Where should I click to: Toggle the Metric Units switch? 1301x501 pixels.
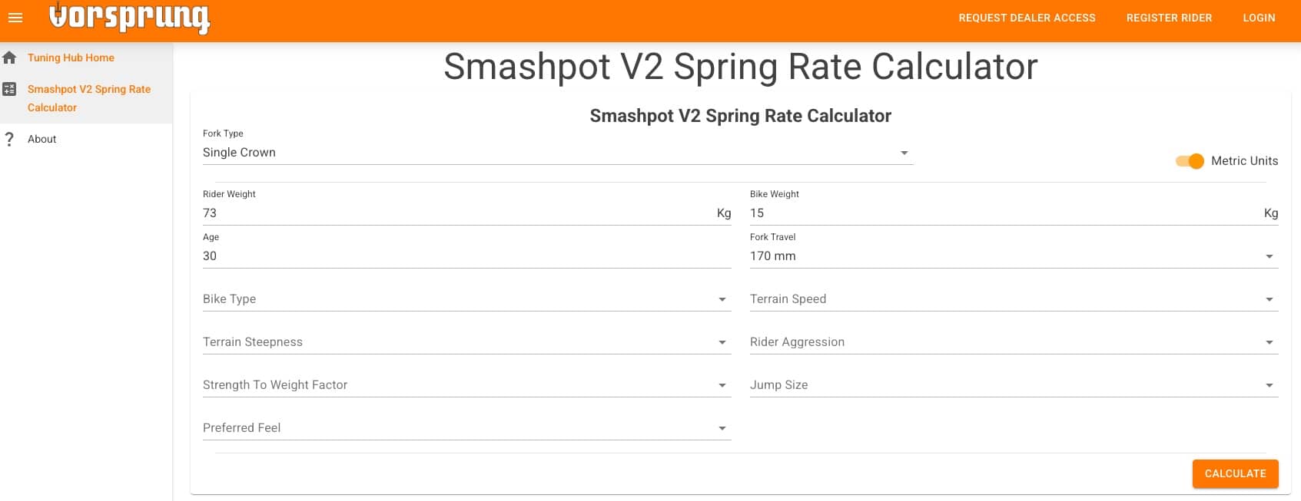coord(1190,161)
